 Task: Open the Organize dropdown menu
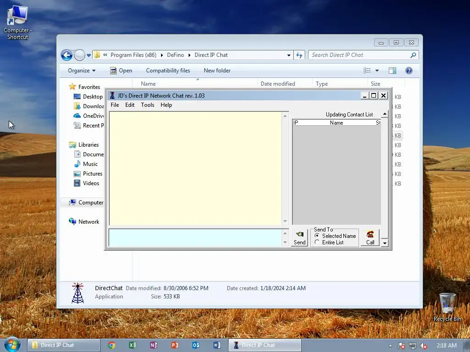point(82,71)
